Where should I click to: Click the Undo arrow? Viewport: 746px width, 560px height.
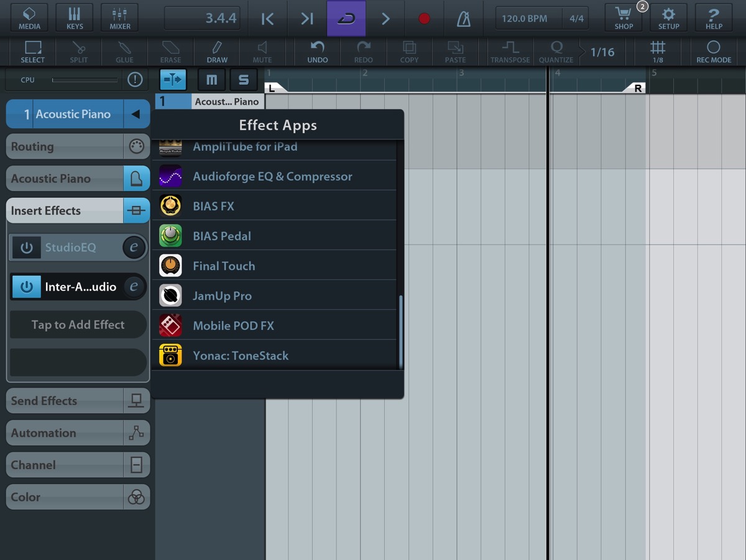(318, 52)
